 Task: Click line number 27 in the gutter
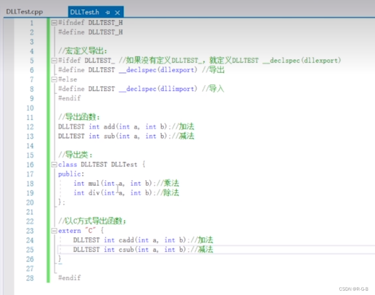[x=30, y=269]
